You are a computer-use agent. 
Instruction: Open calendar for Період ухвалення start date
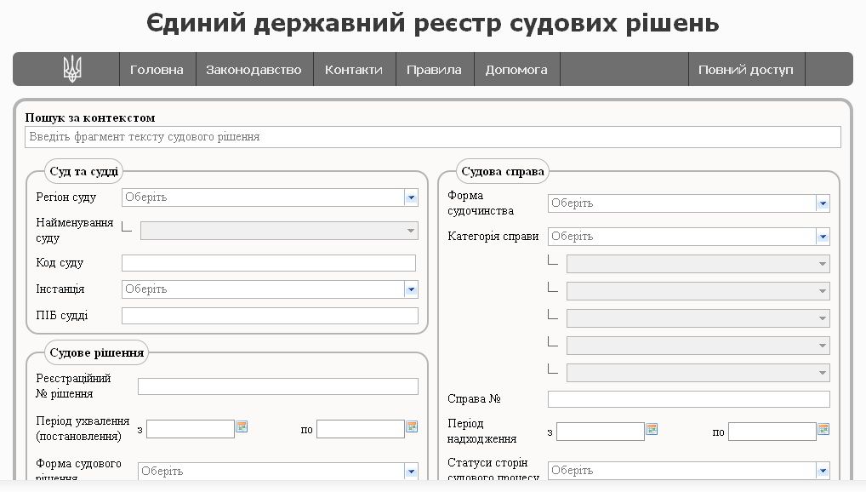click(x=242, y=427)
